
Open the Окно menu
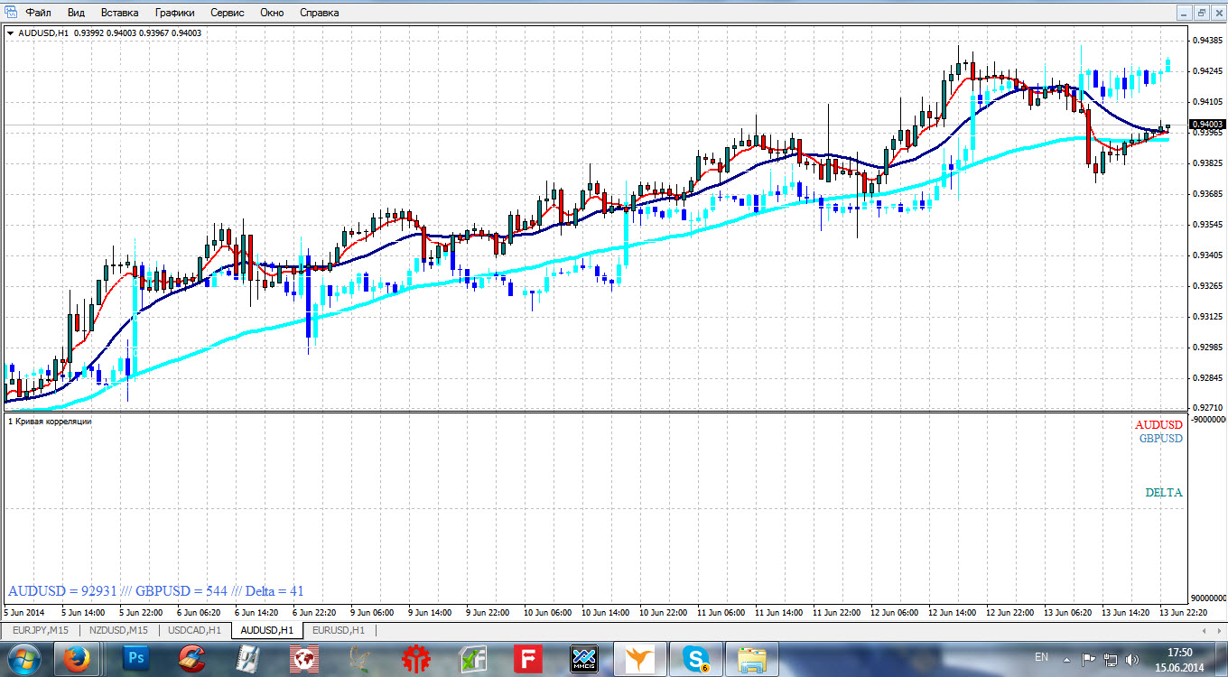[x=272, y=13]
